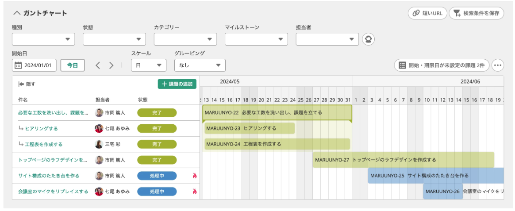Click flame icon on 会議室のマイク row

click(194, 191)
